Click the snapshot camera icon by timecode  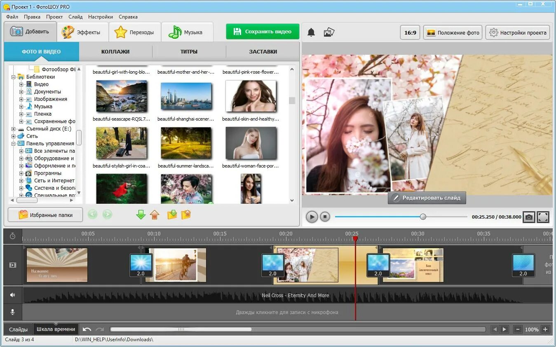click(529, 217)
